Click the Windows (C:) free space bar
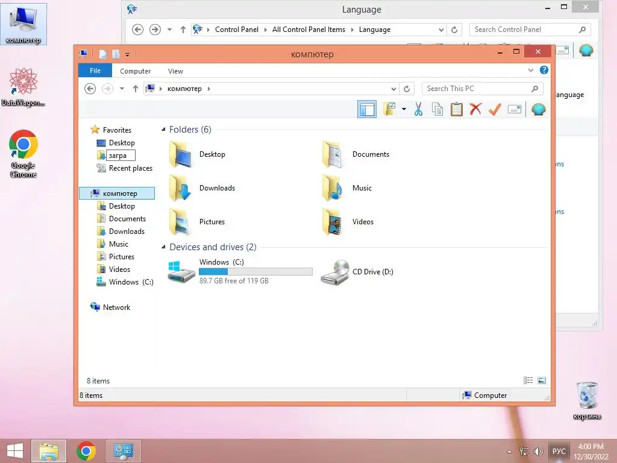The image size is (617, 463). coord(255,272)
